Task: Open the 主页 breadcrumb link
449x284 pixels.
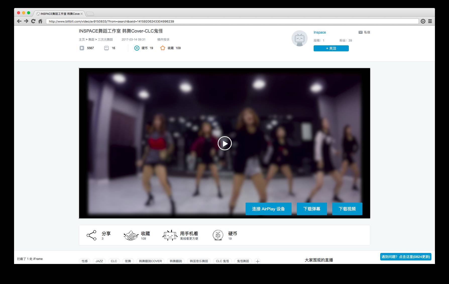Action: point(82,40)
